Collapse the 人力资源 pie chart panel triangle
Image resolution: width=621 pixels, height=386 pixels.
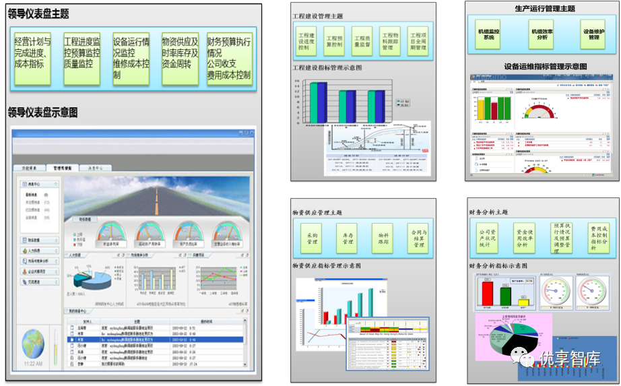pyautogui.click(x=67, y=255)
